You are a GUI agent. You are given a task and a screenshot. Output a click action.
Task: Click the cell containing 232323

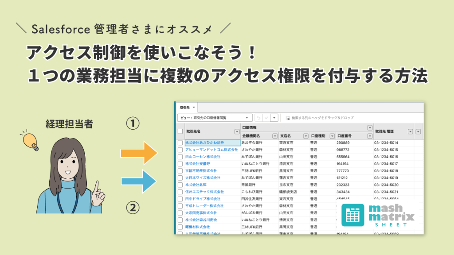[343, 185]
